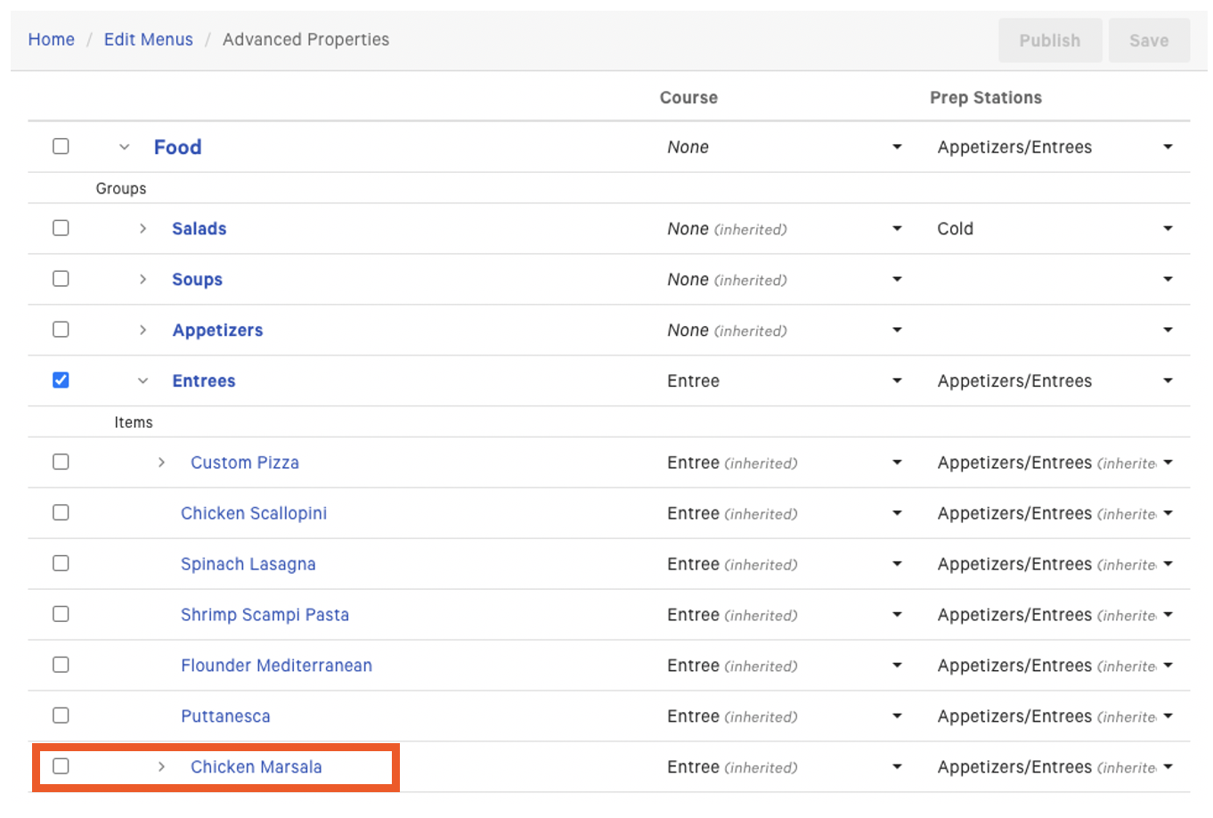Uncheck the Entrees checkbox

point(61,380)
